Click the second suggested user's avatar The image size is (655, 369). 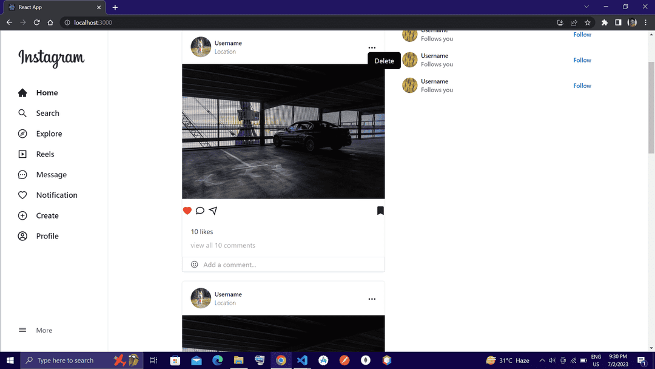[410, 59]
